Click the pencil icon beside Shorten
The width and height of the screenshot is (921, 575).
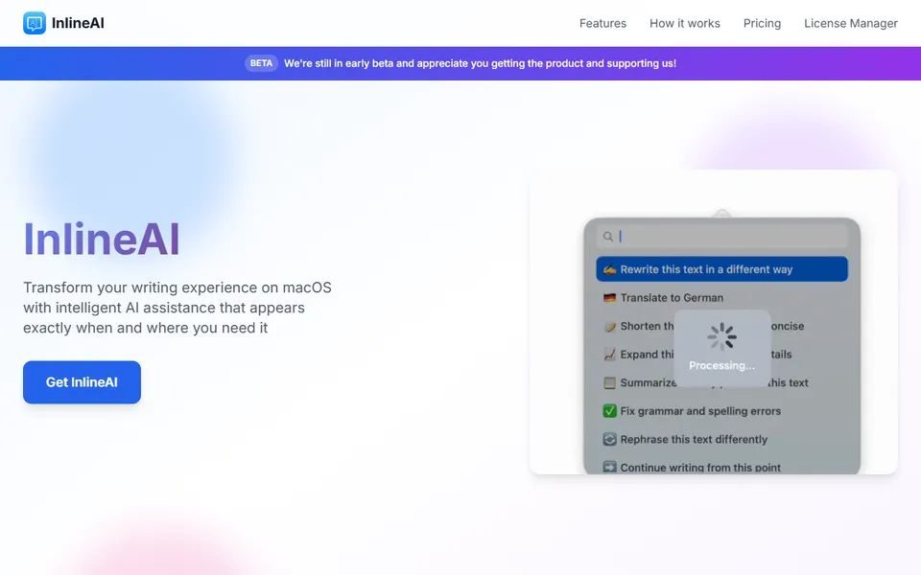610,326
